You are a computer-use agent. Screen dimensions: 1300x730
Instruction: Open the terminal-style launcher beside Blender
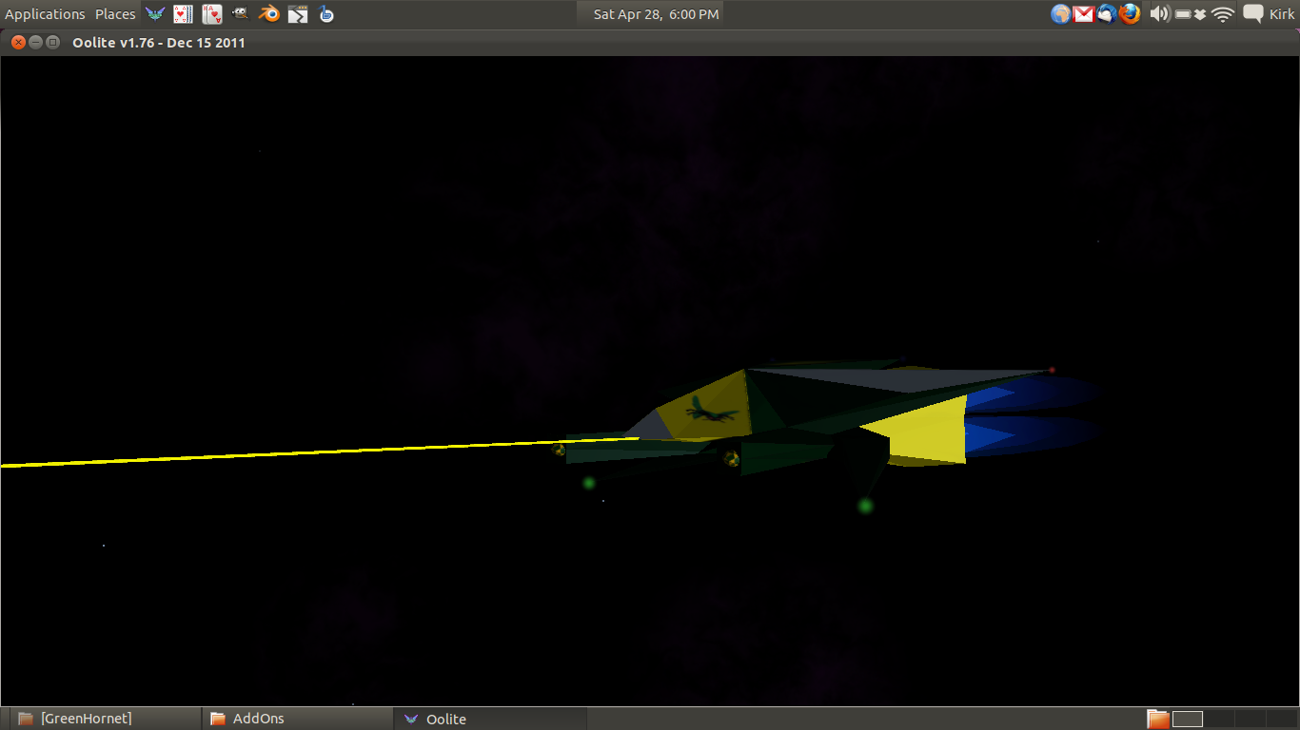pyautogui.click(x=298, y=14)
